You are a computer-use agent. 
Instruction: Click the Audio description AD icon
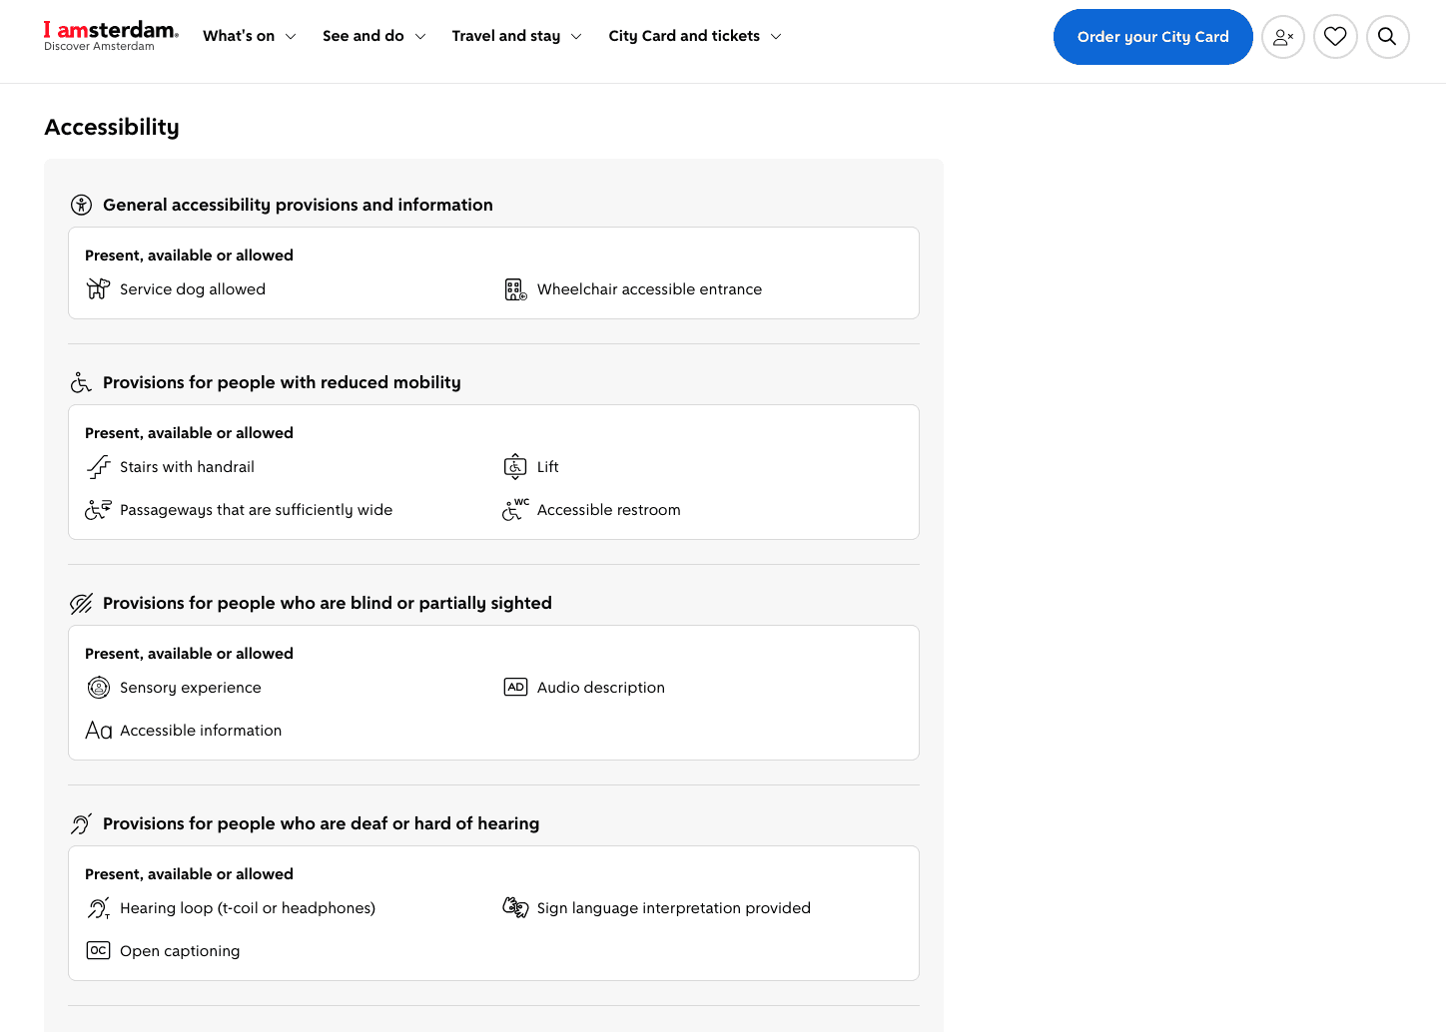click(x=515, y=687)
